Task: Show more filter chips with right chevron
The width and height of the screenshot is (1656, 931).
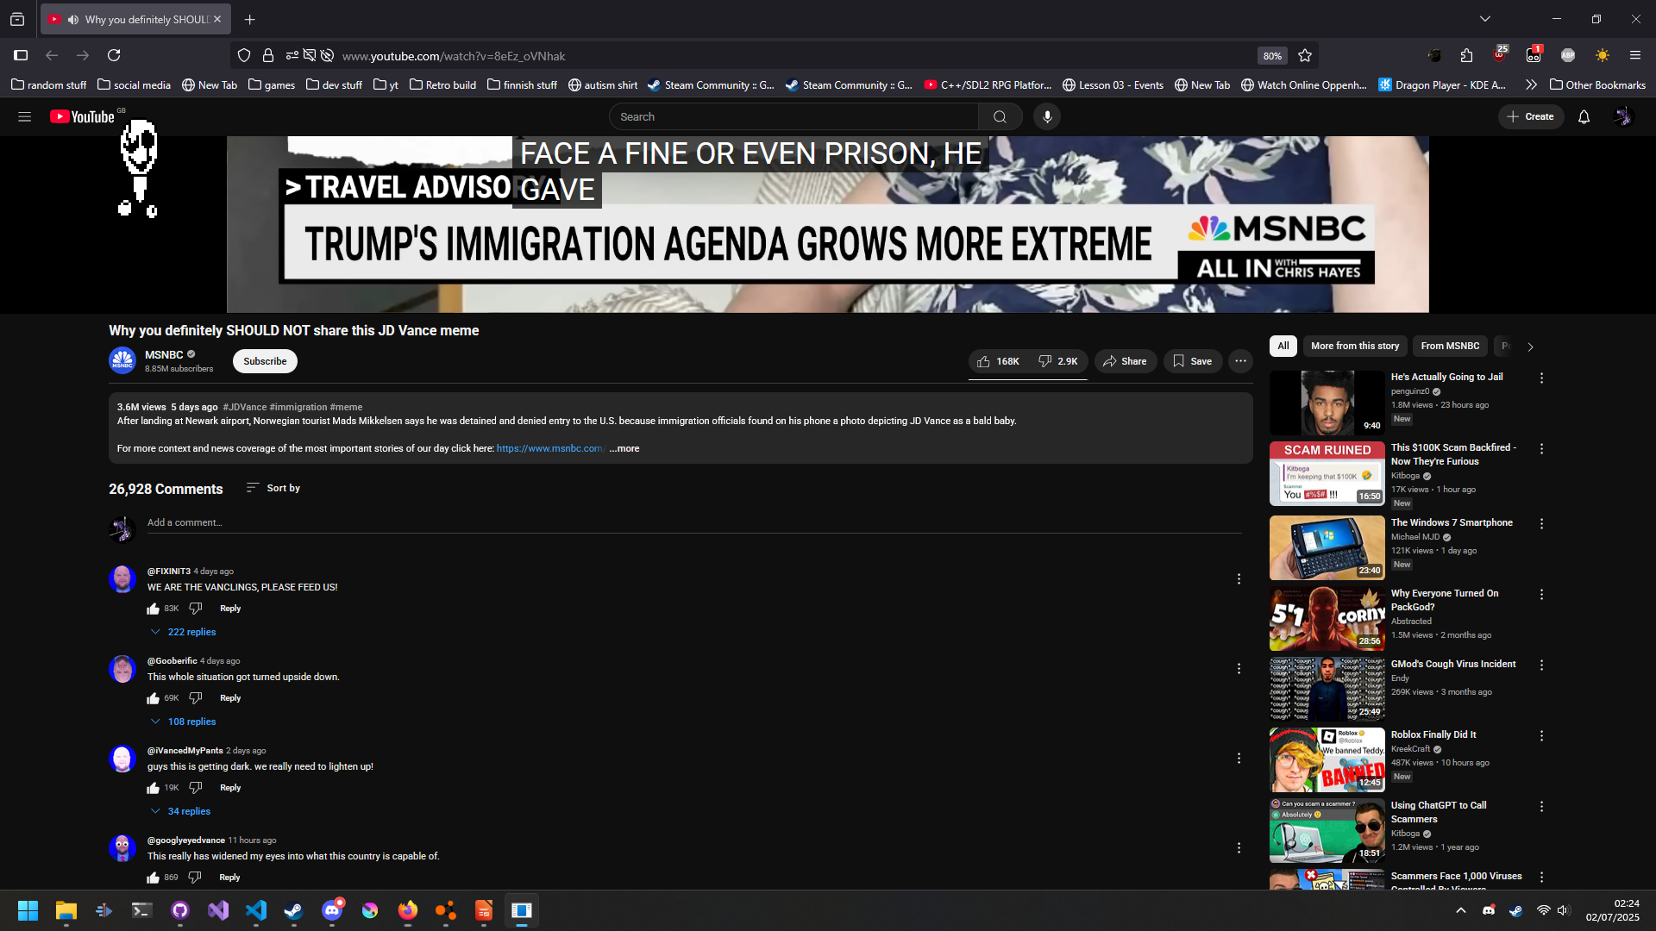Action: tap(1530, 347)
